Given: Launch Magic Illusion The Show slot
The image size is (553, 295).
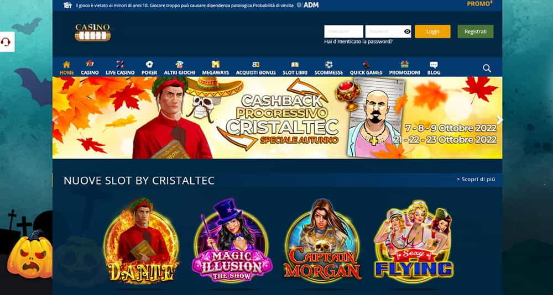Looking at the screenshot, I should (232, 240).
